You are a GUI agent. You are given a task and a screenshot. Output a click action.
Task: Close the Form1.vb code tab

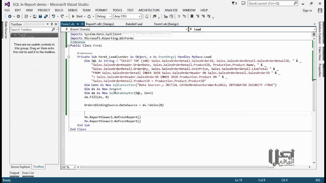82,24
